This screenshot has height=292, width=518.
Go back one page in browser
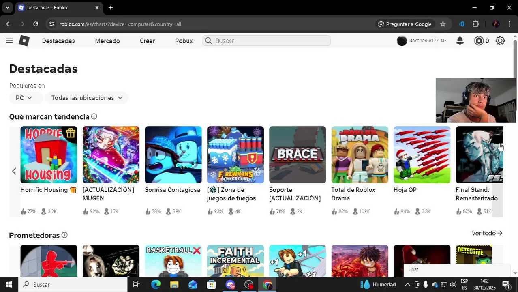pyautogui.click(x=9, y=24)
